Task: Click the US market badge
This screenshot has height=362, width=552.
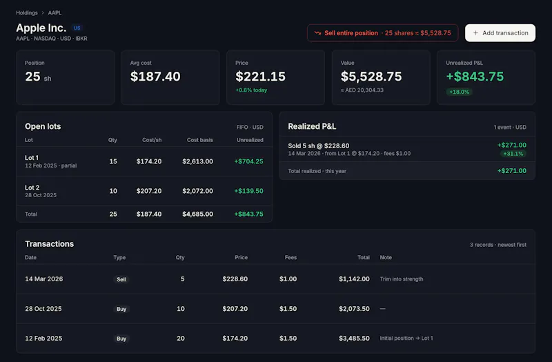Action: [77, 28]
